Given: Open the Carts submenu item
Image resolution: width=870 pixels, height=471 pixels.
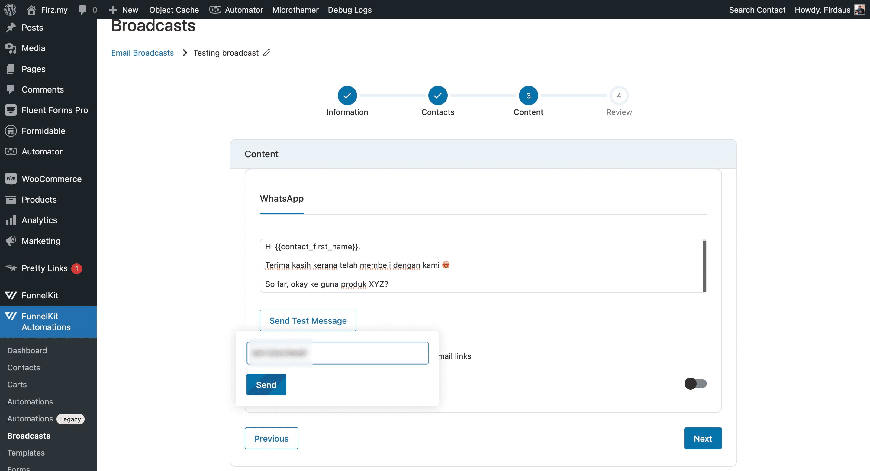Looking at the screenshot, I should (x=17, y=385).
